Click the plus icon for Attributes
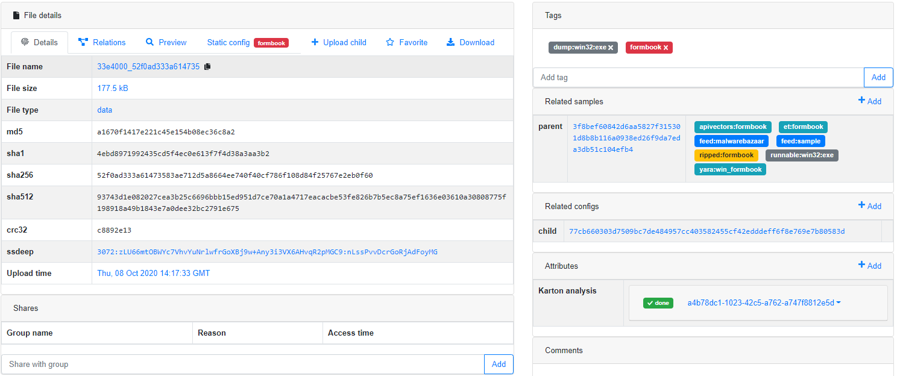 tap(862, 265)
